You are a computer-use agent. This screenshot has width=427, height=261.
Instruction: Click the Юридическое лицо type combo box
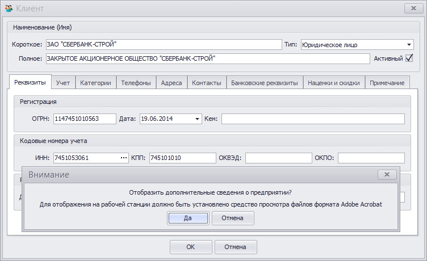click(x=357, y=45)
